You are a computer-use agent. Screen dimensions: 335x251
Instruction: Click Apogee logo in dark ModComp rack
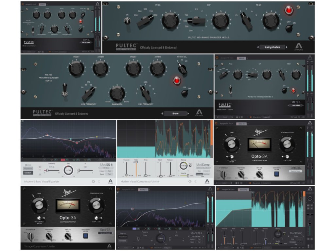(x=310, y=189)
